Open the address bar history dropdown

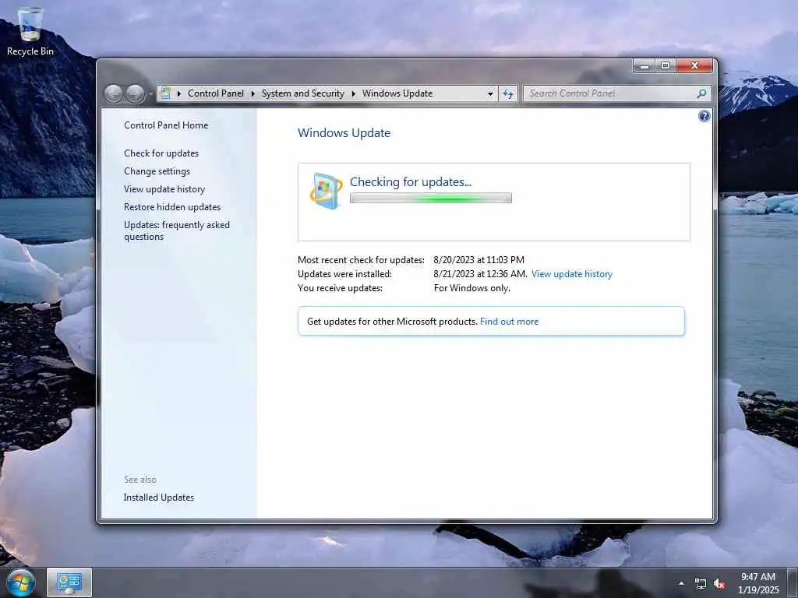click(490, 93)
